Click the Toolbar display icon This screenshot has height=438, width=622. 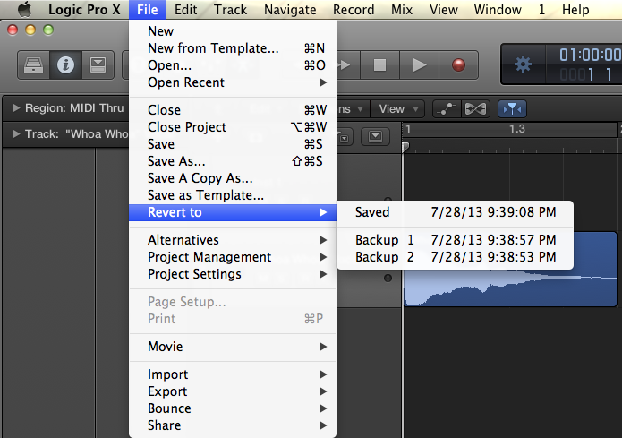pyautogui.click(x=97, y=64)
